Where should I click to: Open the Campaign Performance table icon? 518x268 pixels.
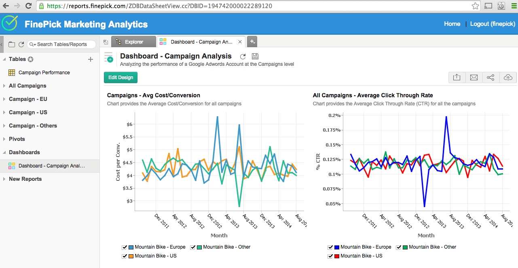pyautogui.click(x=11, y=73)
